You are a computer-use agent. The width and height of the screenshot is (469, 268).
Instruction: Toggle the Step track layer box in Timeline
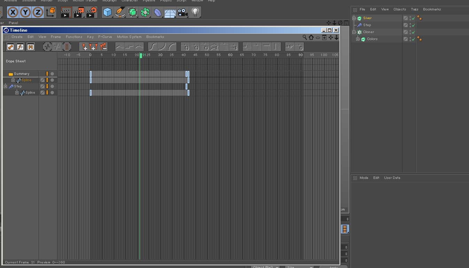point(42,86)
